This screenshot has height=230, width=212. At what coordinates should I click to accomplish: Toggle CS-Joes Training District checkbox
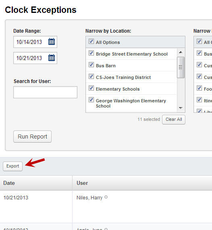[91, 77]
